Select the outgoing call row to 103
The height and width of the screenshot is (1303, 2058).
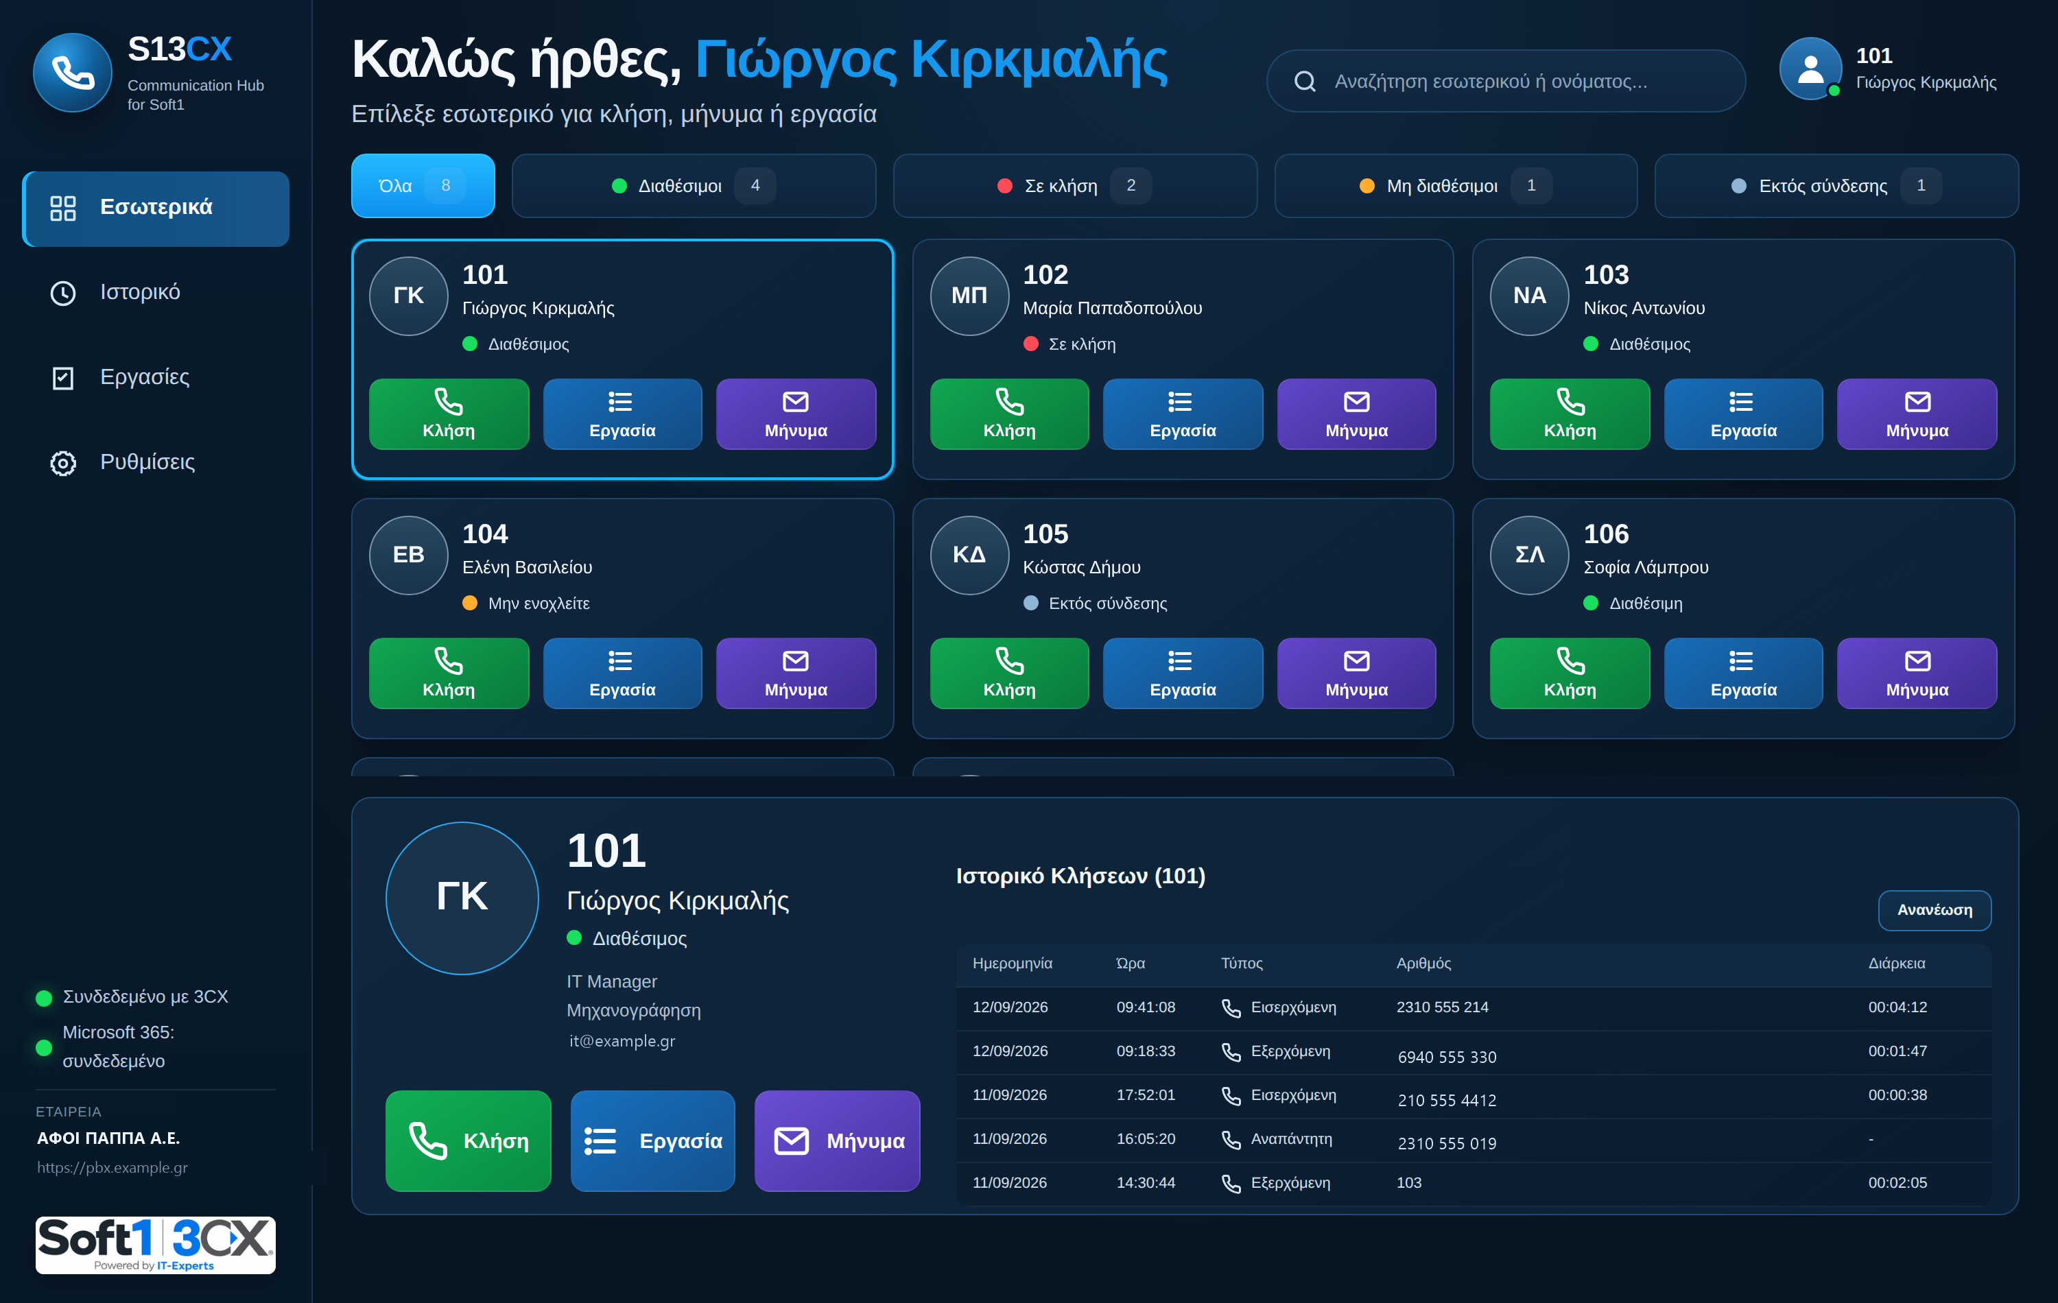coord(1474,1184)
